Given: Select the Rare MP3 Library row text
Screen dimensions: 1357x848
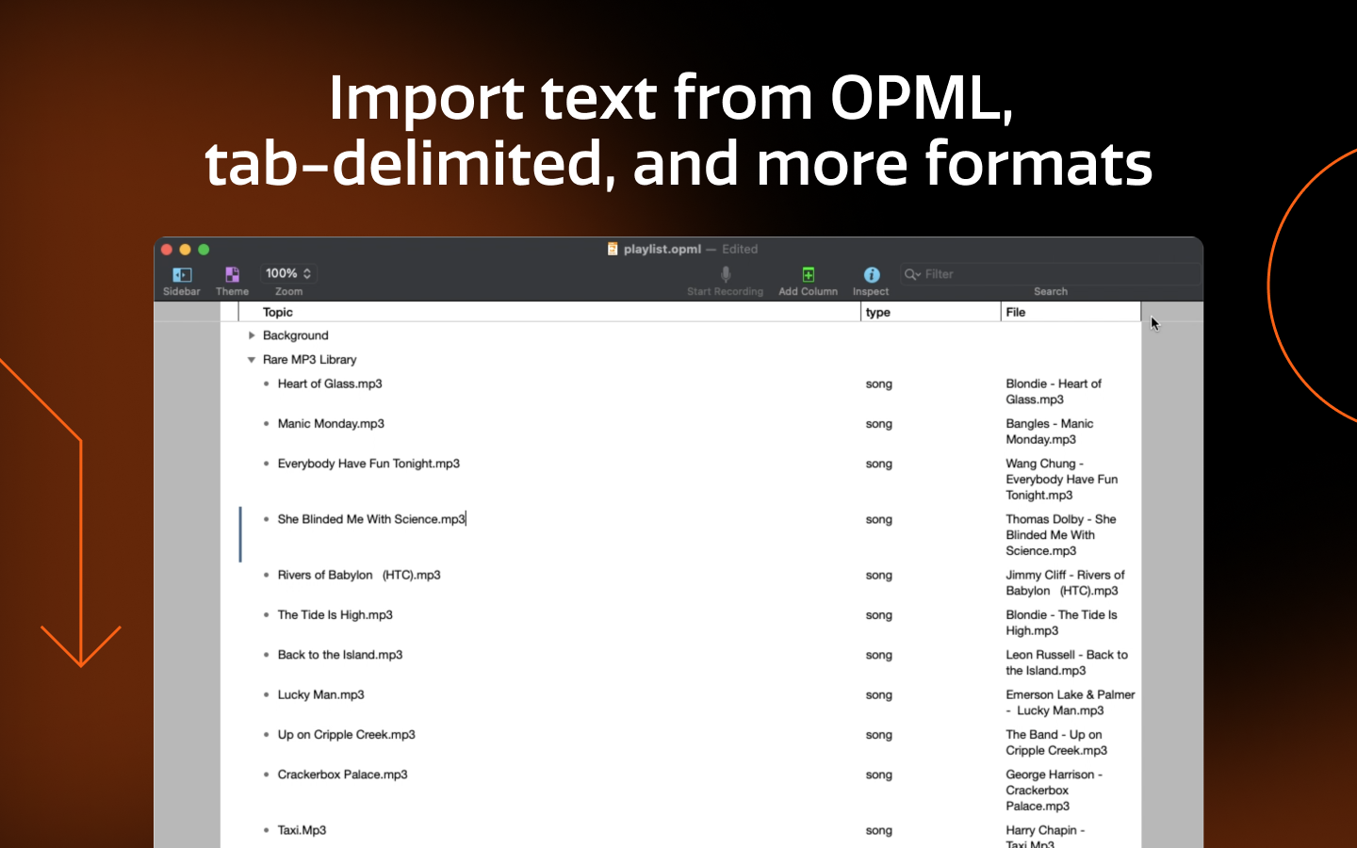Looking at the screenshot, I should (x=310, y=360).
